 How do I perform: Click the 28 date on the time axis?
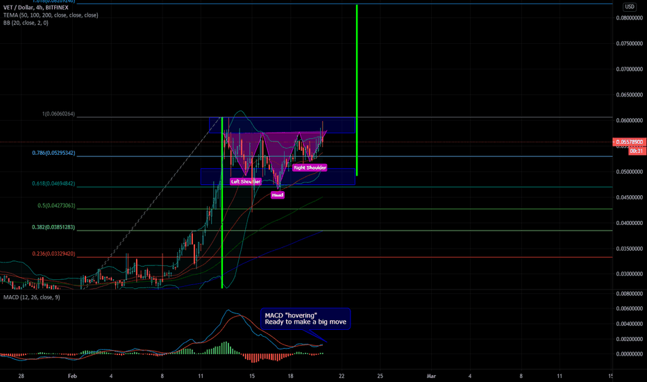coord(21,376)
